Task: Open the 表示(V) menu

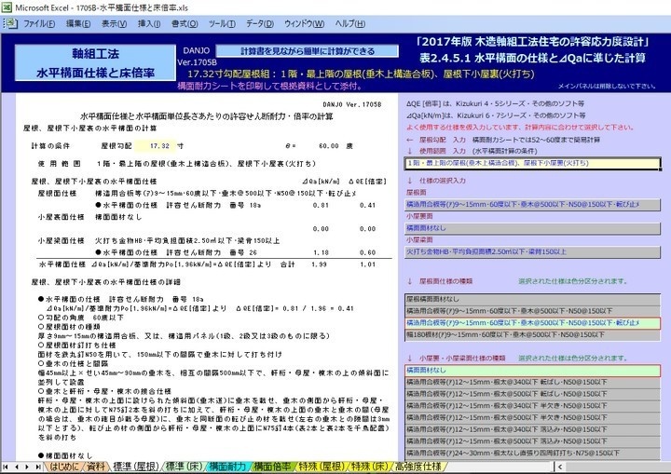Action: point(114,23)
